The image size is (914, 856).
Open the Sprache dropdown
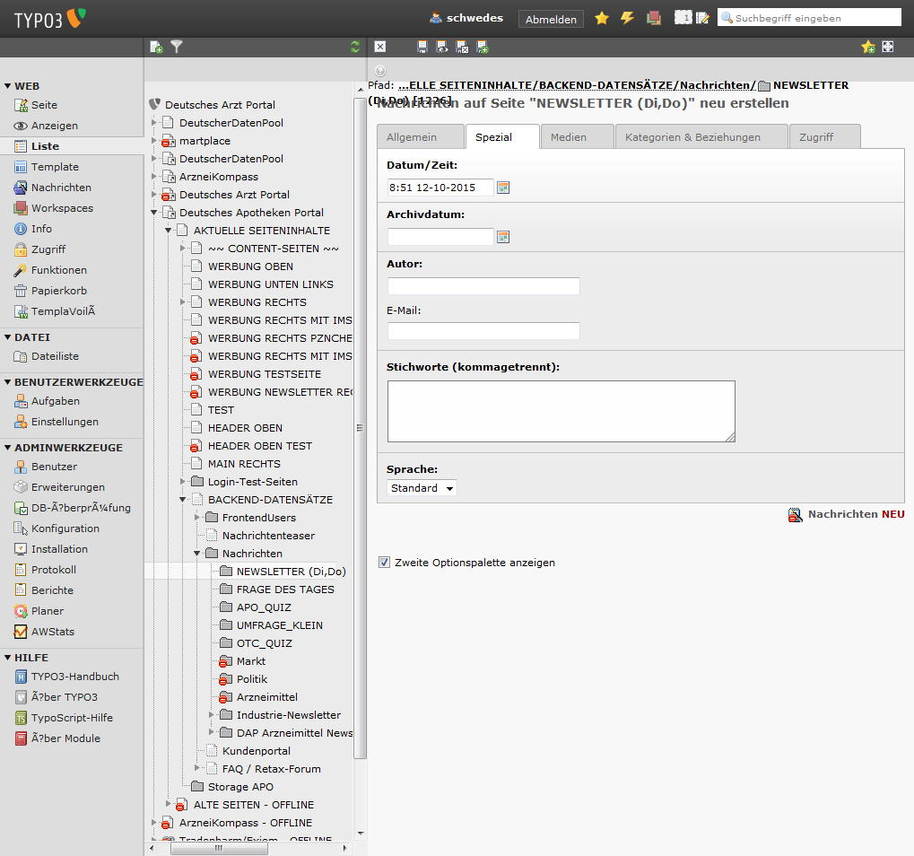422,488
